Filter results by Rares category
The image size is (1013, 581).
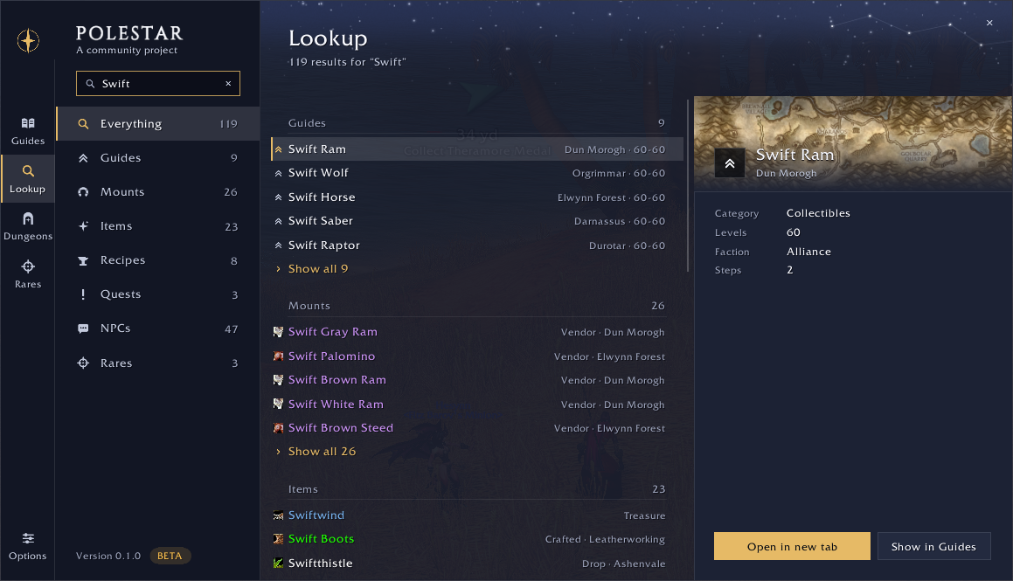[158, 363]
